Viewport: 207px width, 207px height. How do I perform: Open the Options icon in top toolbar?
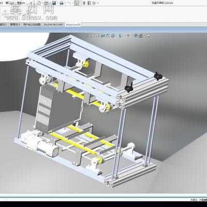[x=94, y=3]
